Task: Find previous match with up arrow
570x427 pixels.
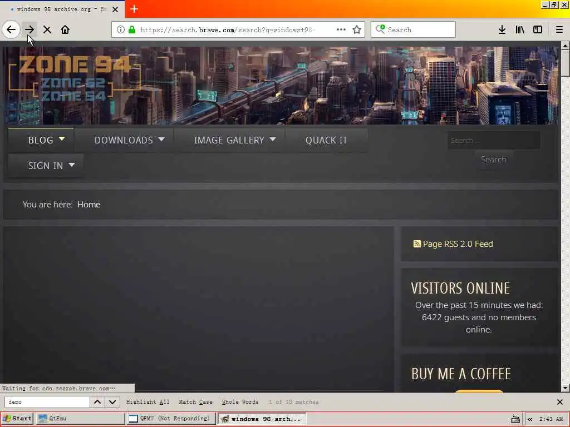Action: coord(97,402)
